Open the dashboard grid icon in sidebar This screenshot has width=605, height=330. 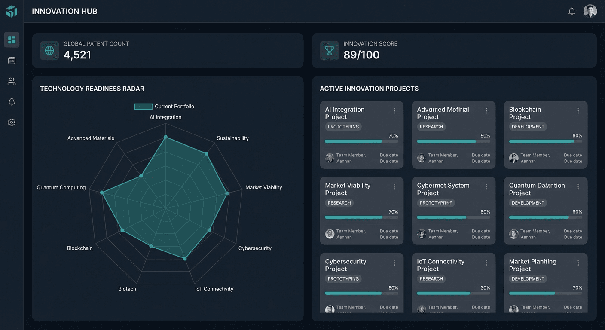pos(12,40)
